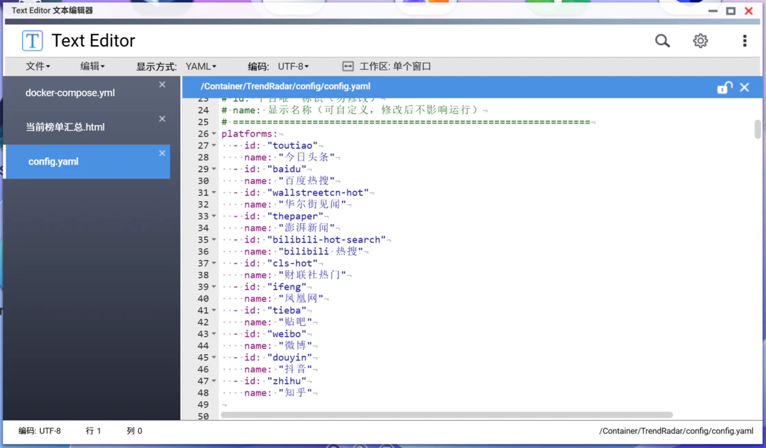Viewport: 766px width, 448px height.
Task: Close the 当前榜单汇总.html tab
Action: pyautogui.click(x=162, y=119)
